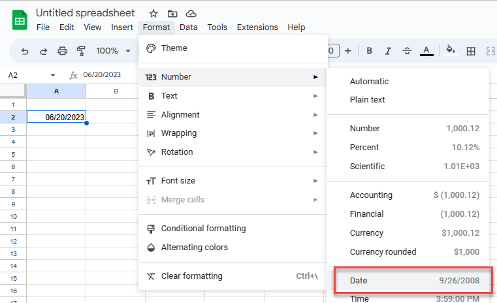Star the Untitled spreadsheet
The width and height of the screenshot is (497, 303).
tap(153, 13)
